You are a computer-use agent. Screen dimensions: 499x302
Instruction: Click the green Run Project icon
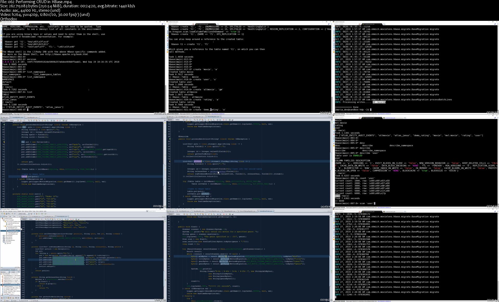[x=39, y=213]
